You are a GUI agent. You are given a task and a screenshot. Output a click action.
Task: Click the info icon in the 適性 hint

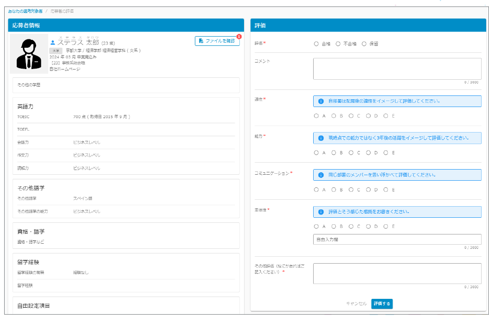(321, 101)
